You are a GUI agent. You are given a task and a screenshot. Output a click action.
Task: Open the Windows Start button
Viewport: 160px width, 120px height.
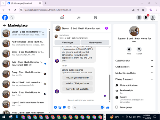tap(4, 117)
